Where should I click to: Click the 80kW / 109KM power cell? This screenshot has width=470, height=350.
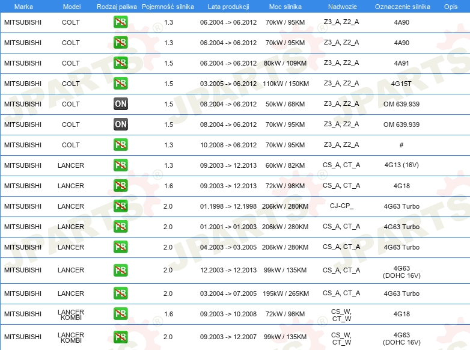[285, 63]
